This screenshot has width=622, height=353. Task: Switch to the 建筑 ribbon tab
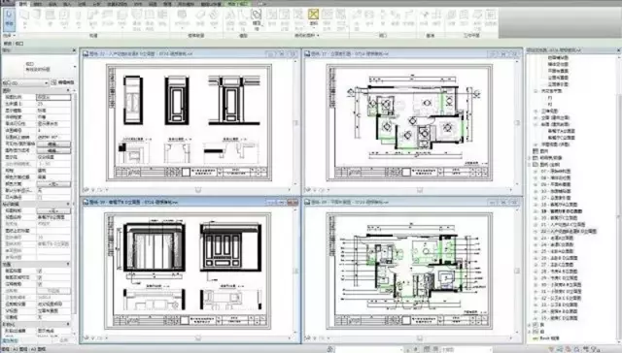pyautogui.click(x=23, y=4)
